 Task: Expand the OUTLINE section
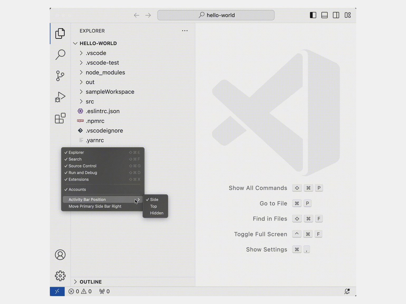[x=133, y=282]
